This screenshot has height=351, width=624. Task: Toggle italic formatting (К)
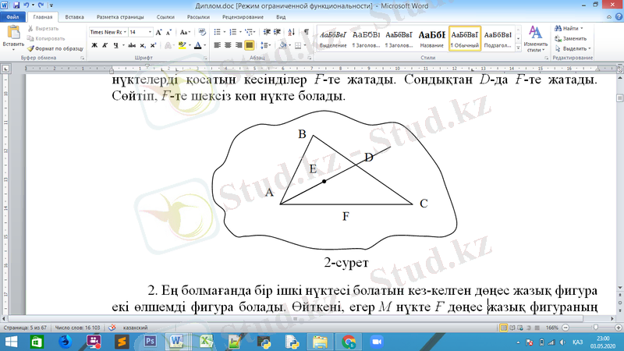(x=104, y=45)
